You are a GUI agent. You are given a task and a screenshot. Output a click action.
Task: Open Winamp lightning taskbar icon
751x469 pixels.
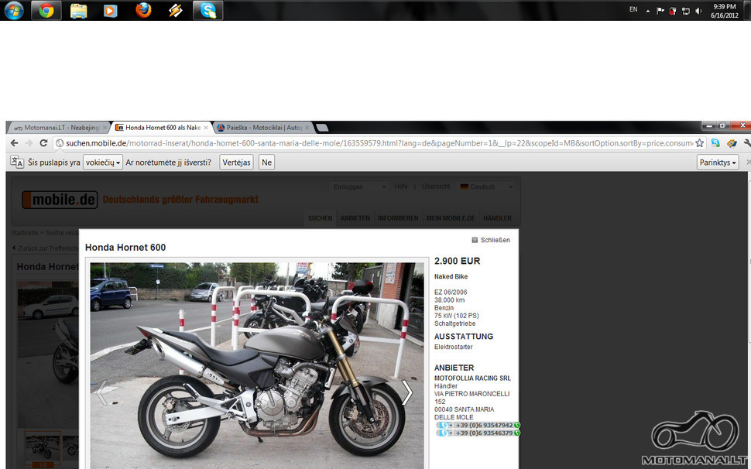pyautogui.click(x=175, y=10)
